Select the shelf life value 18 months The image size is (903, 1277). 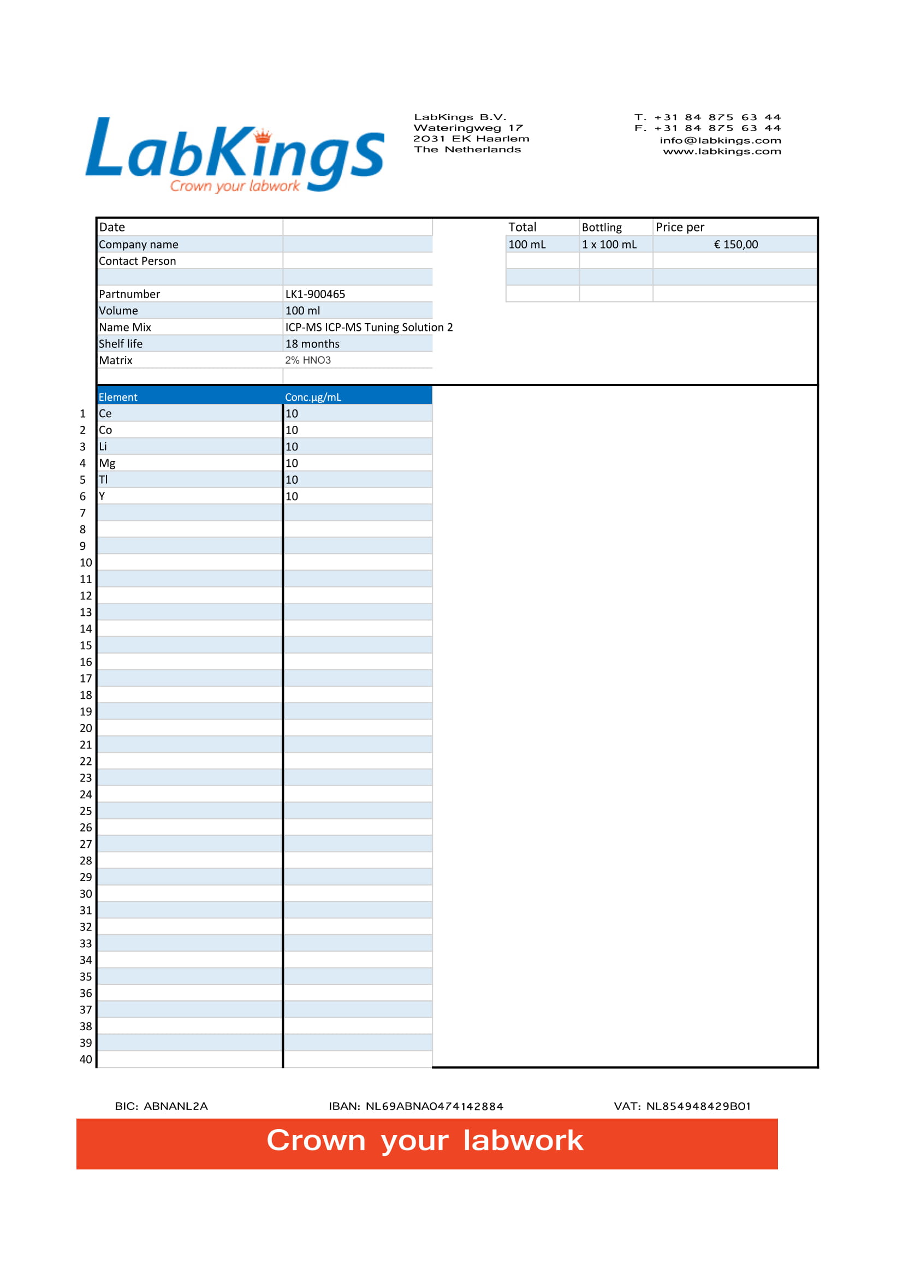[312, 345]
